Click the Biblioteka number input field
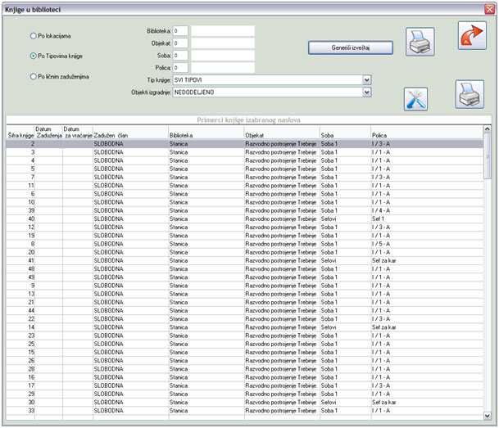499x428 pixels. [x=180, y=30]
